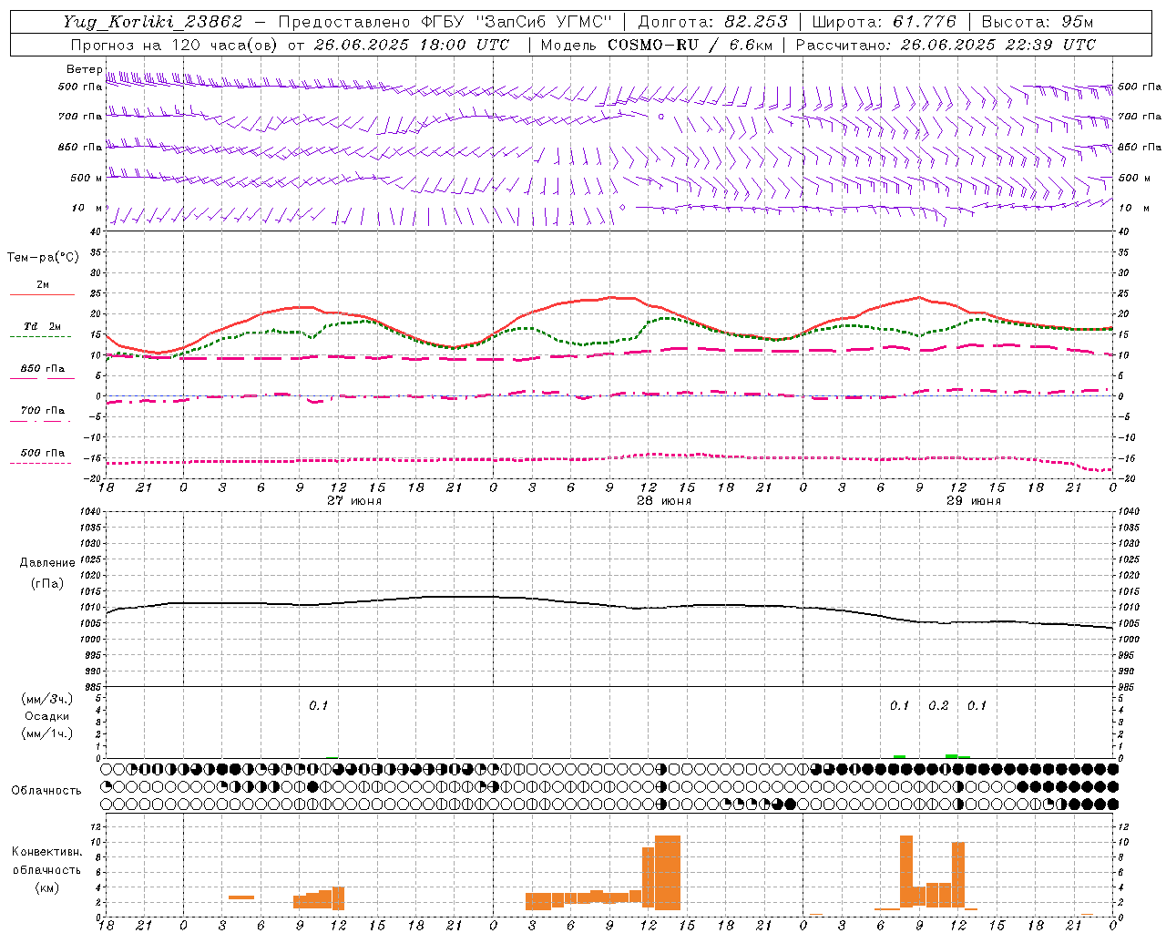The height and width of the screenshot is (933, 1166).
Task: Click the 0.1 precipitation value on 27 июня
Action: [x=318, y=706]
